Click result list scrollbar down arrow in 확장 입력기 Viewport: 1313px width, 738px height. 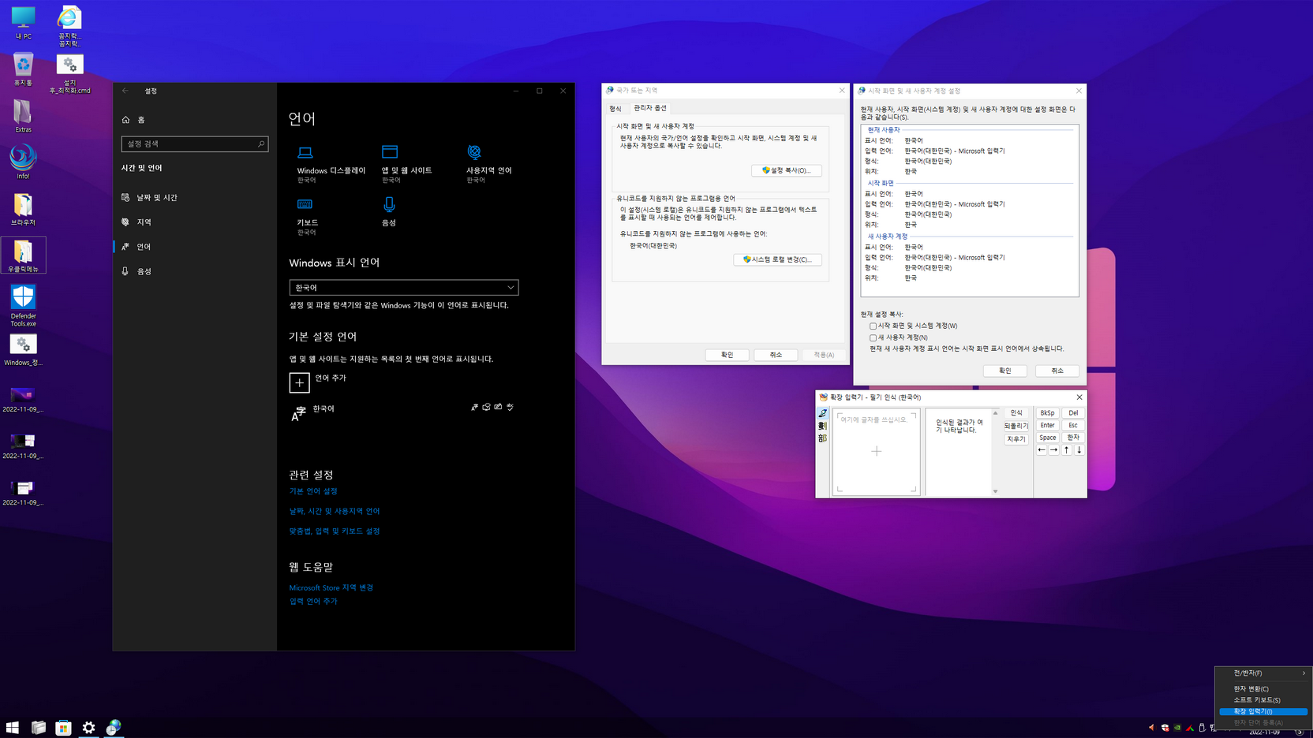(996, 491)
